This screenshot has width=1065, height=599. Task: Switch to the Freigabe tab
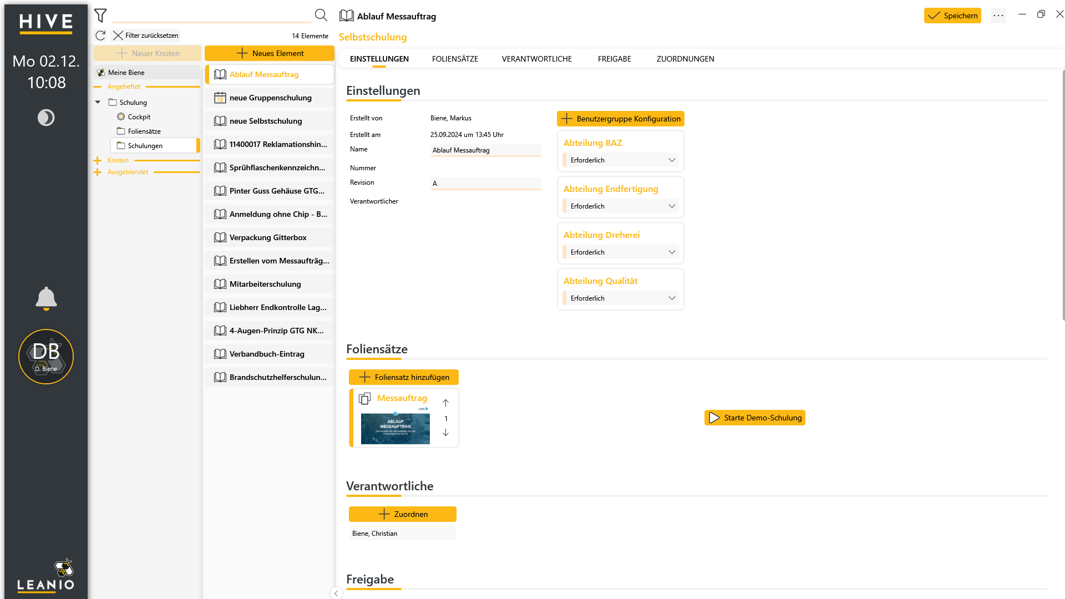(614, 59)
